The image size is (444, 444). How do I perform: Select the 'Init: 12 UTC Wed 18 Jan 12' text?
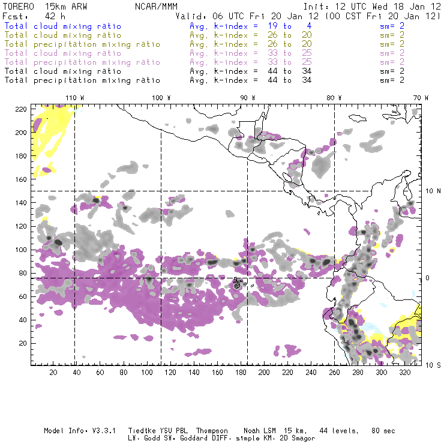coord(372,7)
